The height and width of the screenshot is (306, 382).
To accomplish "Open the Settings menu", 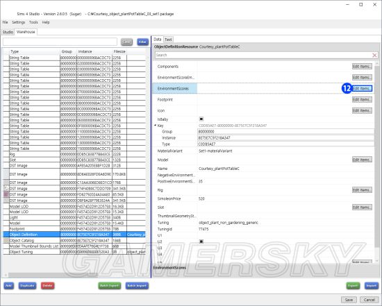I will tap(19, 22).
